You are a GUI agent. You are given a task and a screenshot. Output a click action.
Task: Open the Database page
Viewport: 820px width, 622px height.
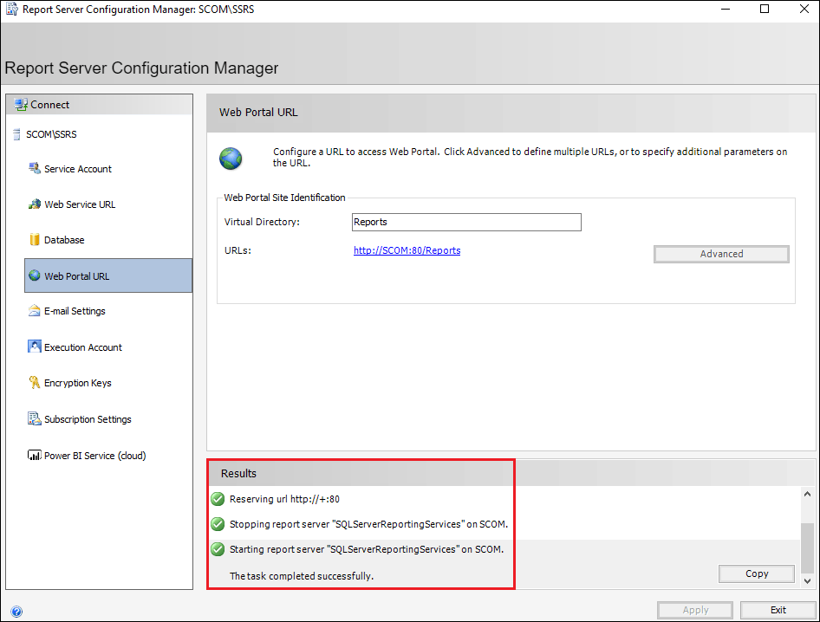tap(64, 240)
